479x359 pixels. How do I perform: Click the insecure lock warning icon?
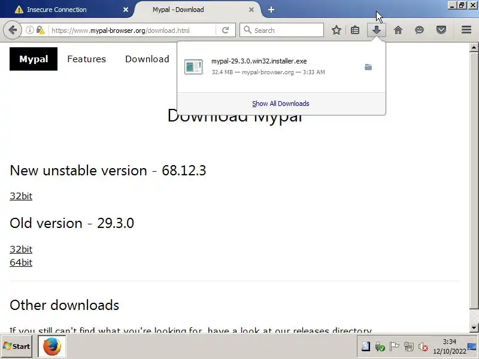pyautogui.click(x=40, y=31)
